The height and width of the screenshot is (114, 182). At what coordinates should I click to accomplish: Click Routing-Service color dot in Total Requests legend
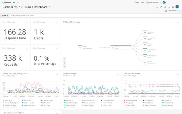pos(125,100)
